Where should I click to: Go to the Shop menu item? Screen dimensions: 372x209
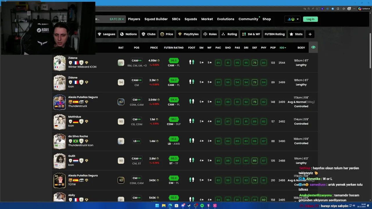pos(267,19)
